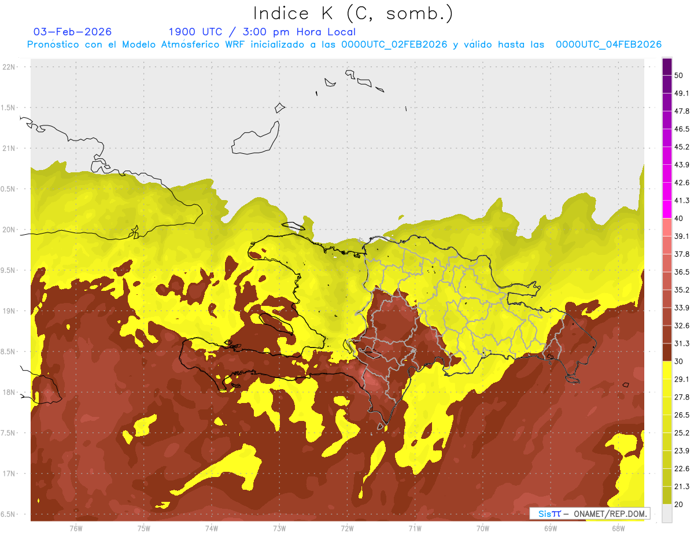Screen dimensions: 694x536
Task: Pick the bright yellow swatch between 29.1 and 30
Action: [667, 370]
